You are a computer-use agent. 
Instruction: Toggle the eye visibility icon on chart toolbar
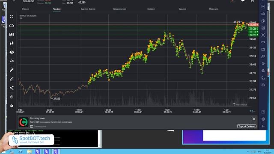coord(12,52)
